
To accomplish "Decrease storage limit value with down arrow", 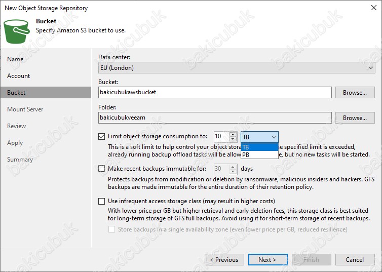I will [233, 139].
